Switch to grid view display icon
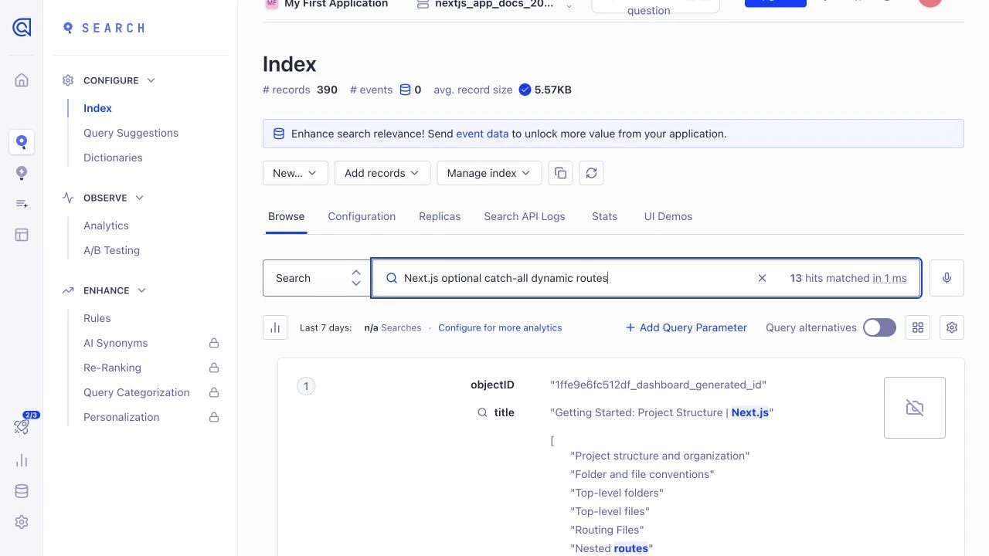 (x=918, y=327)
